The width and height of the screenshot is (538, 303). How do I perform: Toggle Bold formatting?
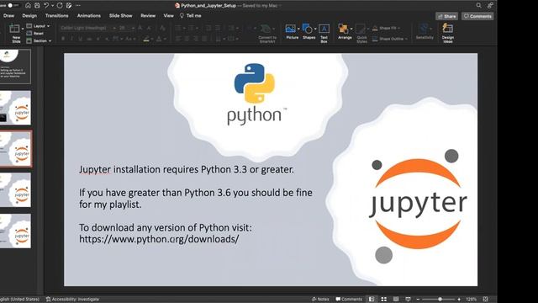tap(63, 39)
